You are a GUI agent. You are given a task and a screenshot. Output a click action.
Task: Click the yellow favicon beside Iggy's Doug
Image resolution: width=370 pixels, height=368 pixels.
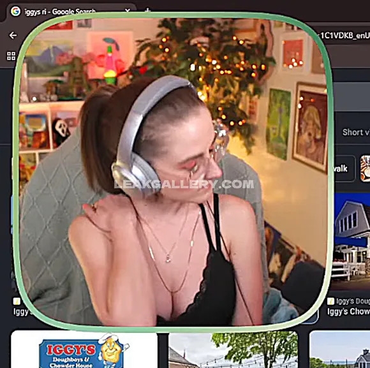[330, 301]
